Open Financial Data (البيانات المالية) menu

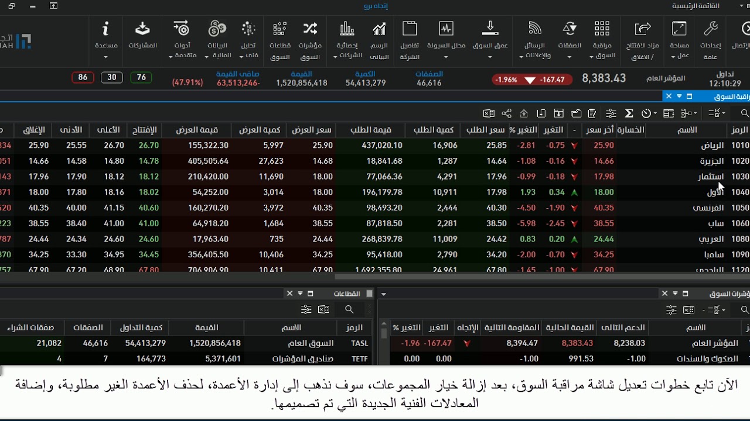[217, 40]
